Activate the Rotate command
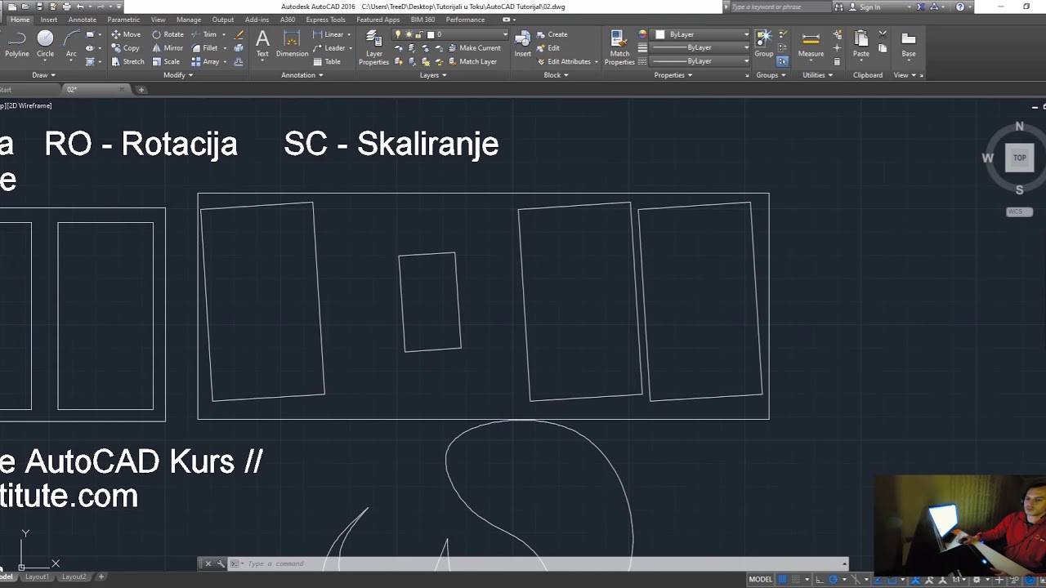This screenshot has width=1046, height=588. 168,34
